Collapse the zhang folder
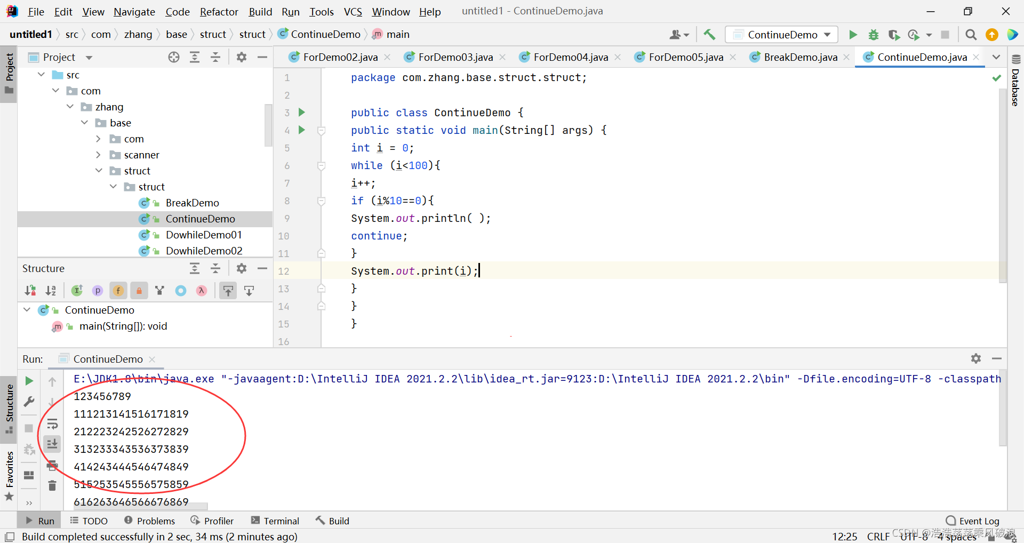Screen dimensions: 1024x543 [x=70, y=107]
